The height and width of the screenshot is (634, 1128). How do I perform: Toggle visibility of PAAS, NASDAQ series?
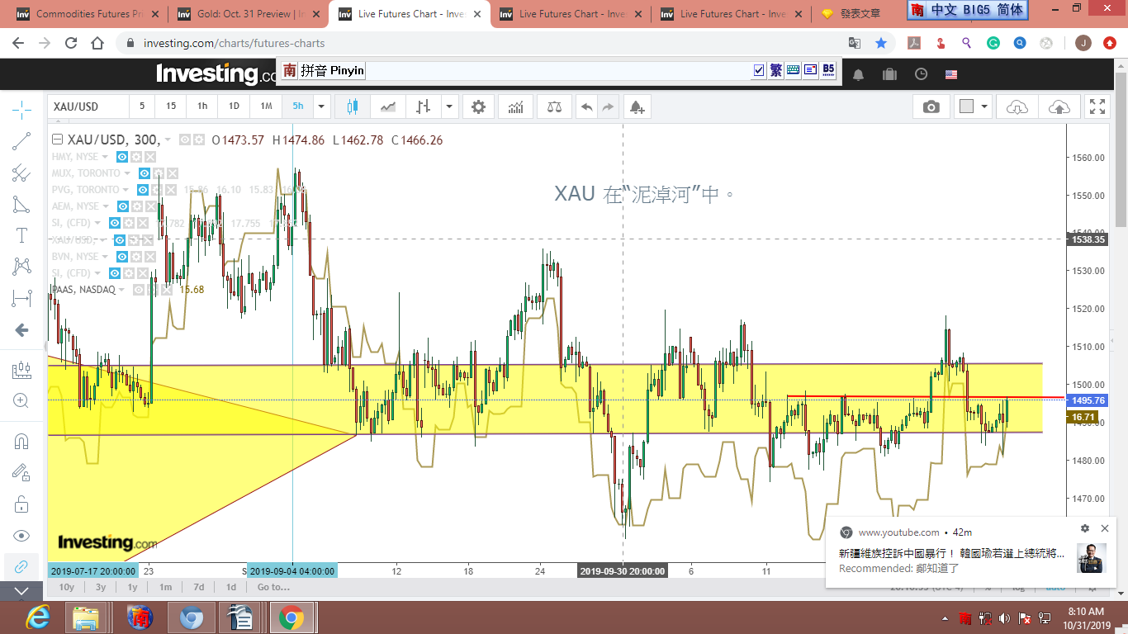140,290
